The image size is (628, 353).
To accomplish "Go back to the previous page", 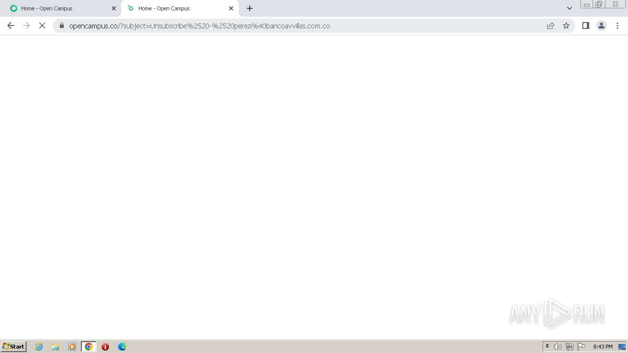I will click(x=11, y=25).
